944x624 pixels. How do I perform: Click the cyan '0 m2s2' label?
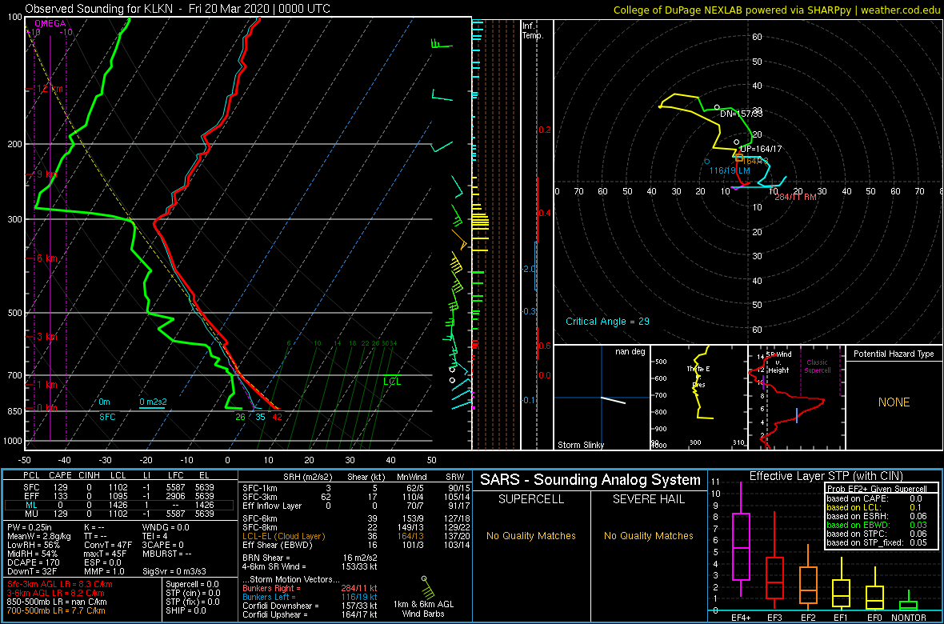[x=152, y=402]
